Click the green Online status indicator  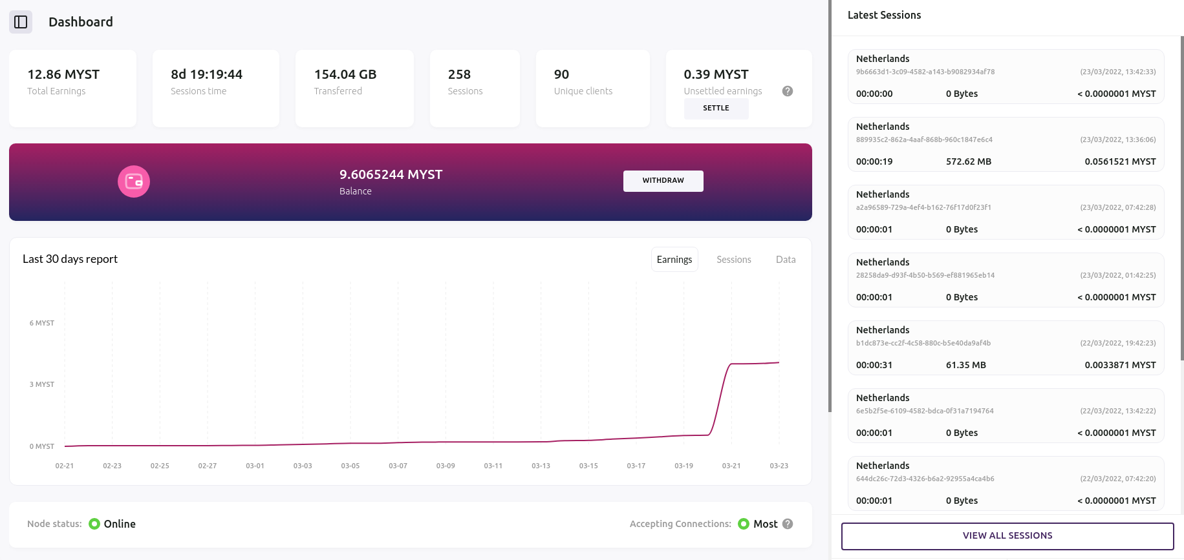pos(94,524)
